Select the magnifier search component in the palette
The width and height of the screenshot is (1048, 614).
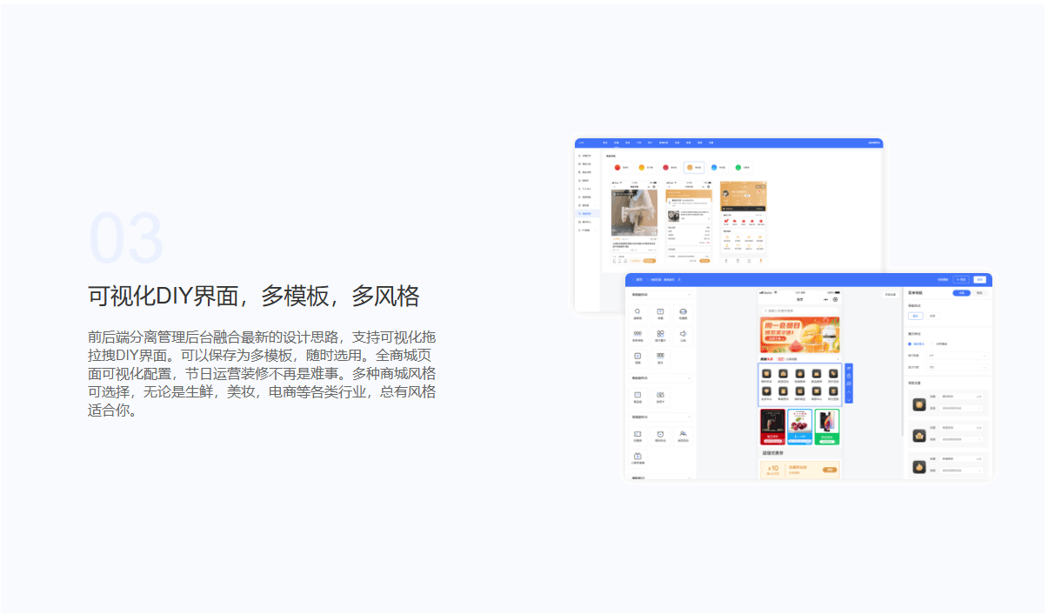[x=637, y=312]
